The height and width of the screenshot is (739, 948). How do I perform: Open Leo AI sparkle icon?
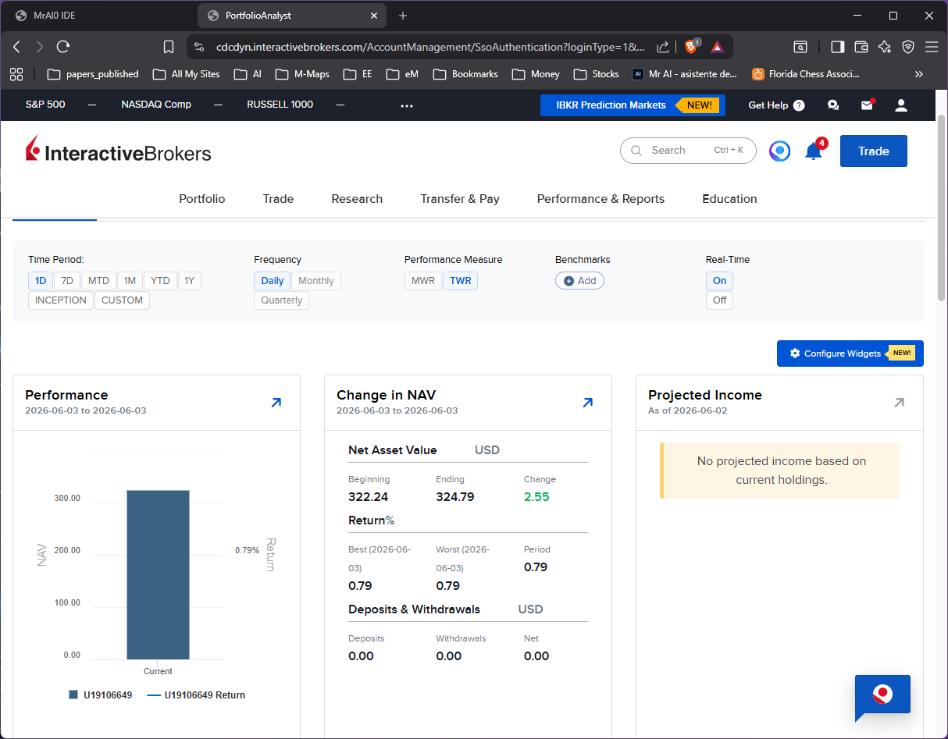point(885,47)
